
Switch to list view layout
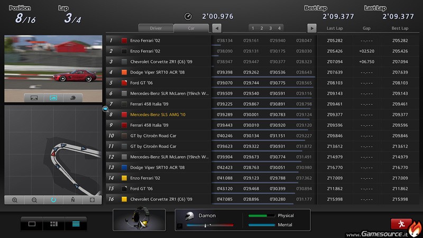[76, 224]
